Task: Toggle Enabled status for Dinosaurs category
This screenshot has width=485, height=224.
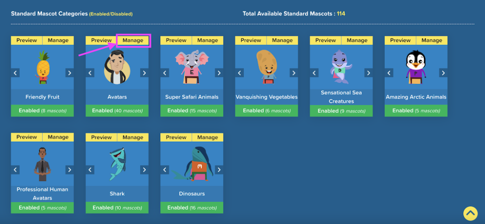Action: 192,208
